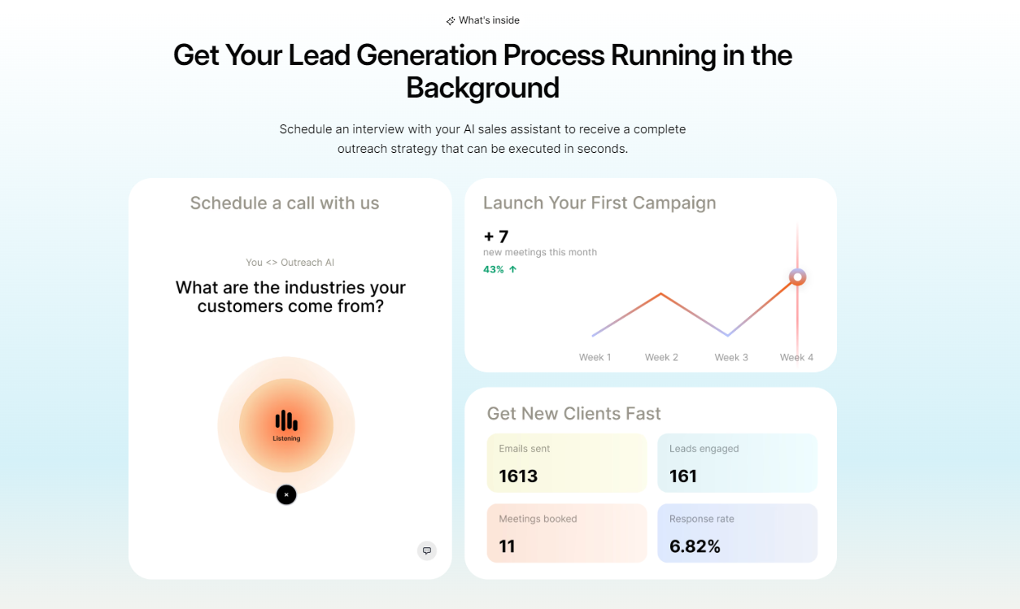Viewport: 1020px width, 609px height.
Task: Click the sparkle icon beside What's inside
Action: 451,21
